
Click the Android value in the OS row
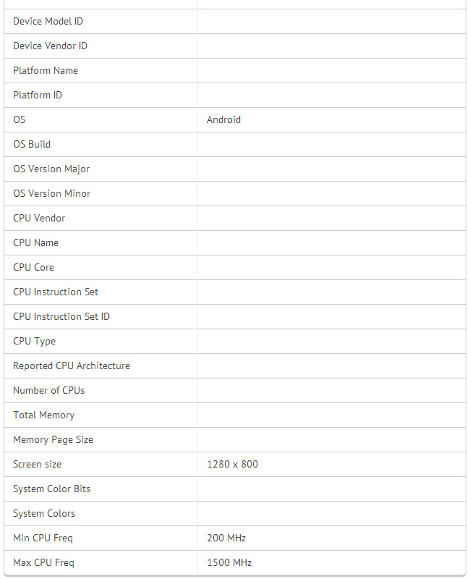click(223, 120)
